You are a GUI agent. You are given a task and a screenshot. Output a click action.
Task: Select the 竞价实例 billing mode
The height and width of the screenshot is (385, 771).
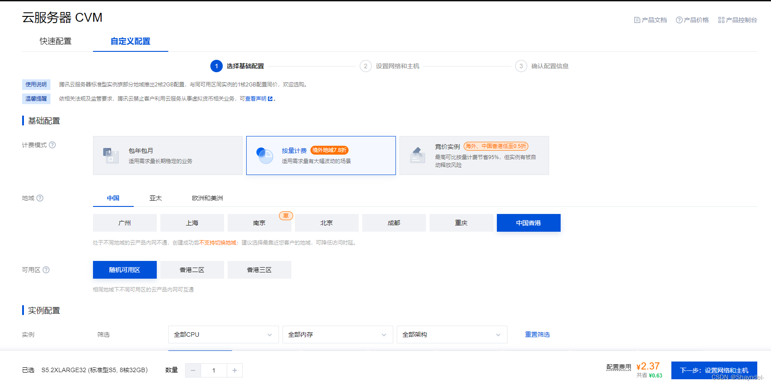(474, 156)
